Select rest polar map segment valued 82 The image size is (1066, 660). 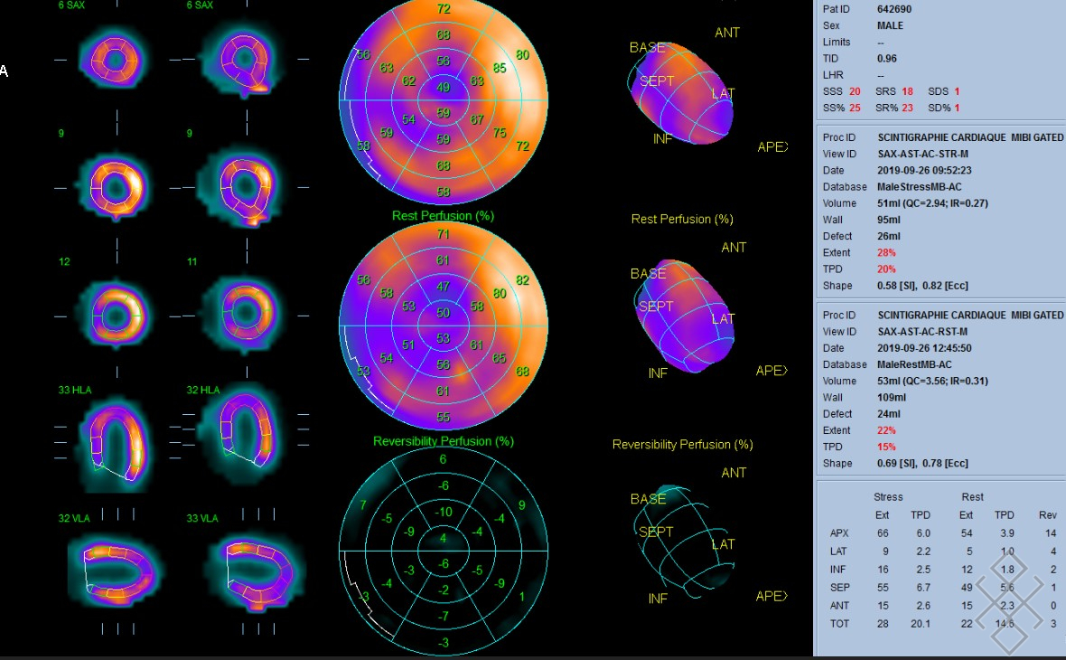pos(521,281)
